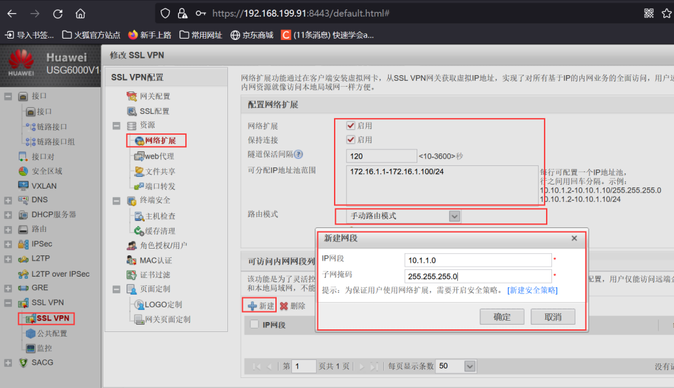Viewport: 674px width, 388px height.
Task: Open 缓存清理 cache cleanup icon
Action: pos(139,231)
